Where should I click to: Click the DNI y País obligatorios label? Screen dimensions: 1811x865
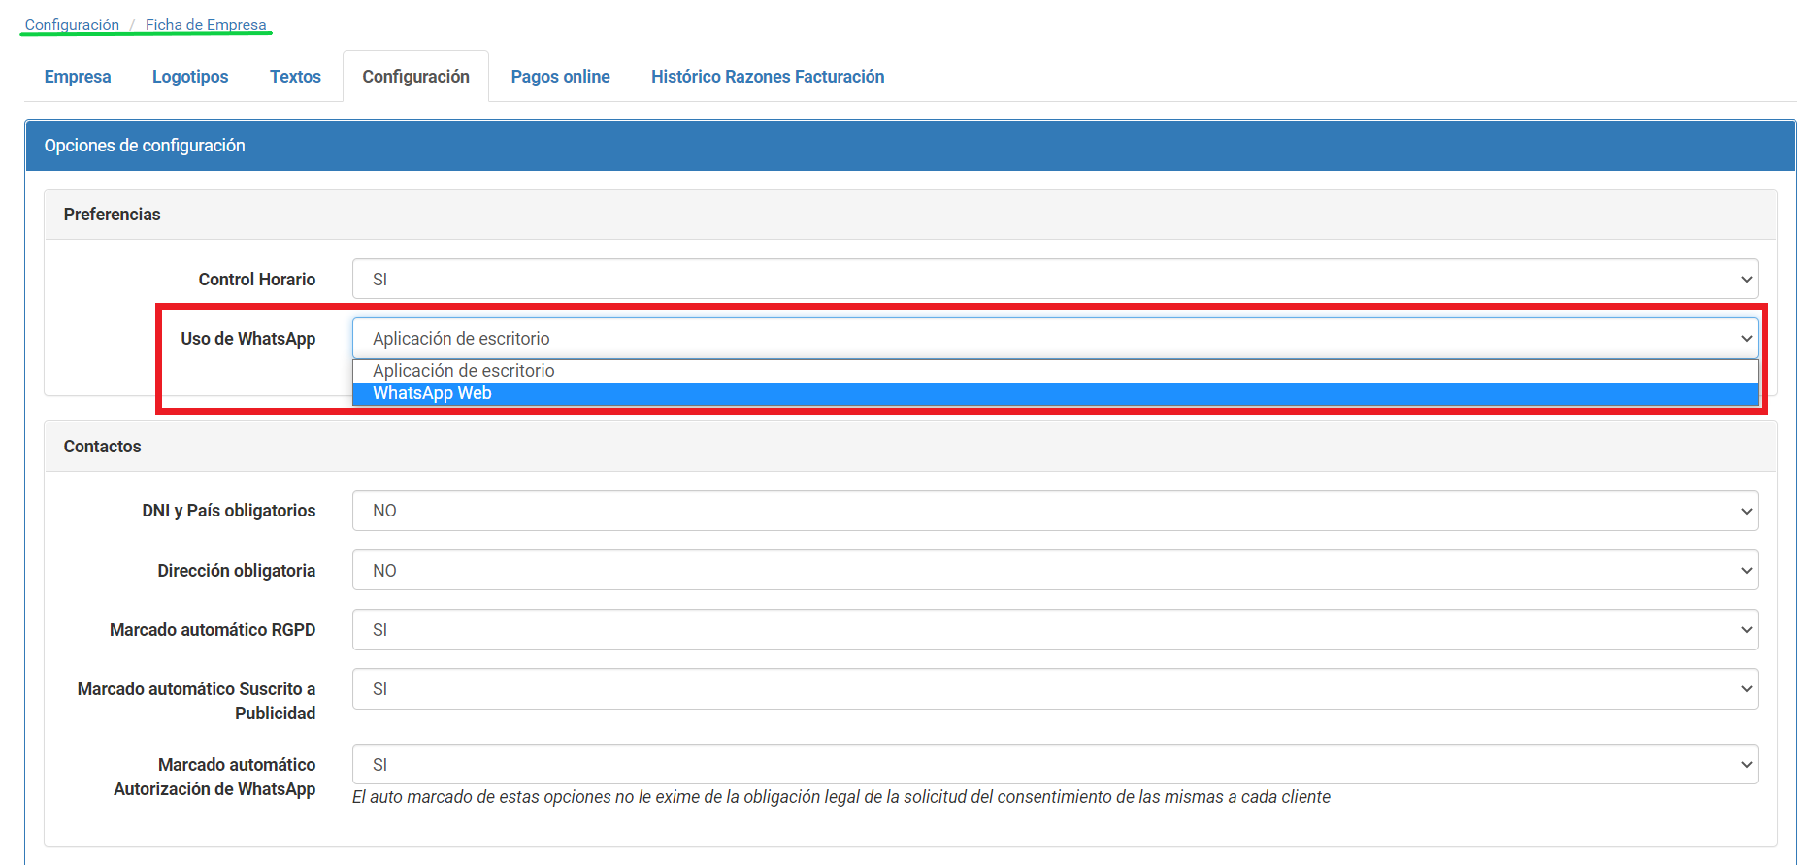(x=229, y=511)
